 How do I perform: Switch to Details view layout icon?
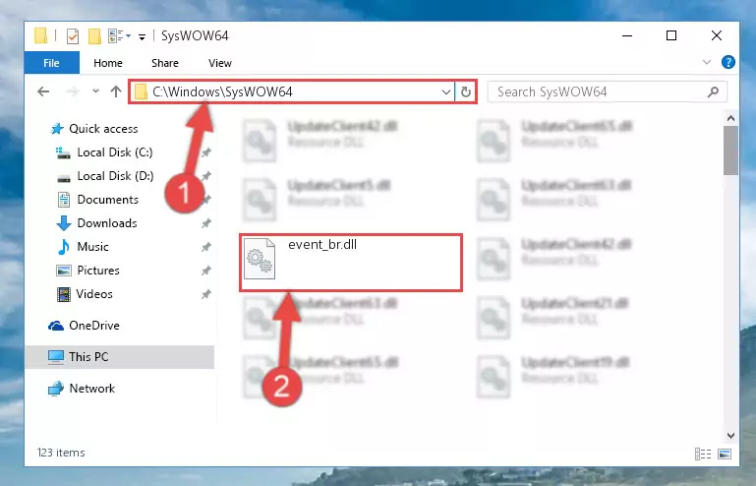[703, 455]
